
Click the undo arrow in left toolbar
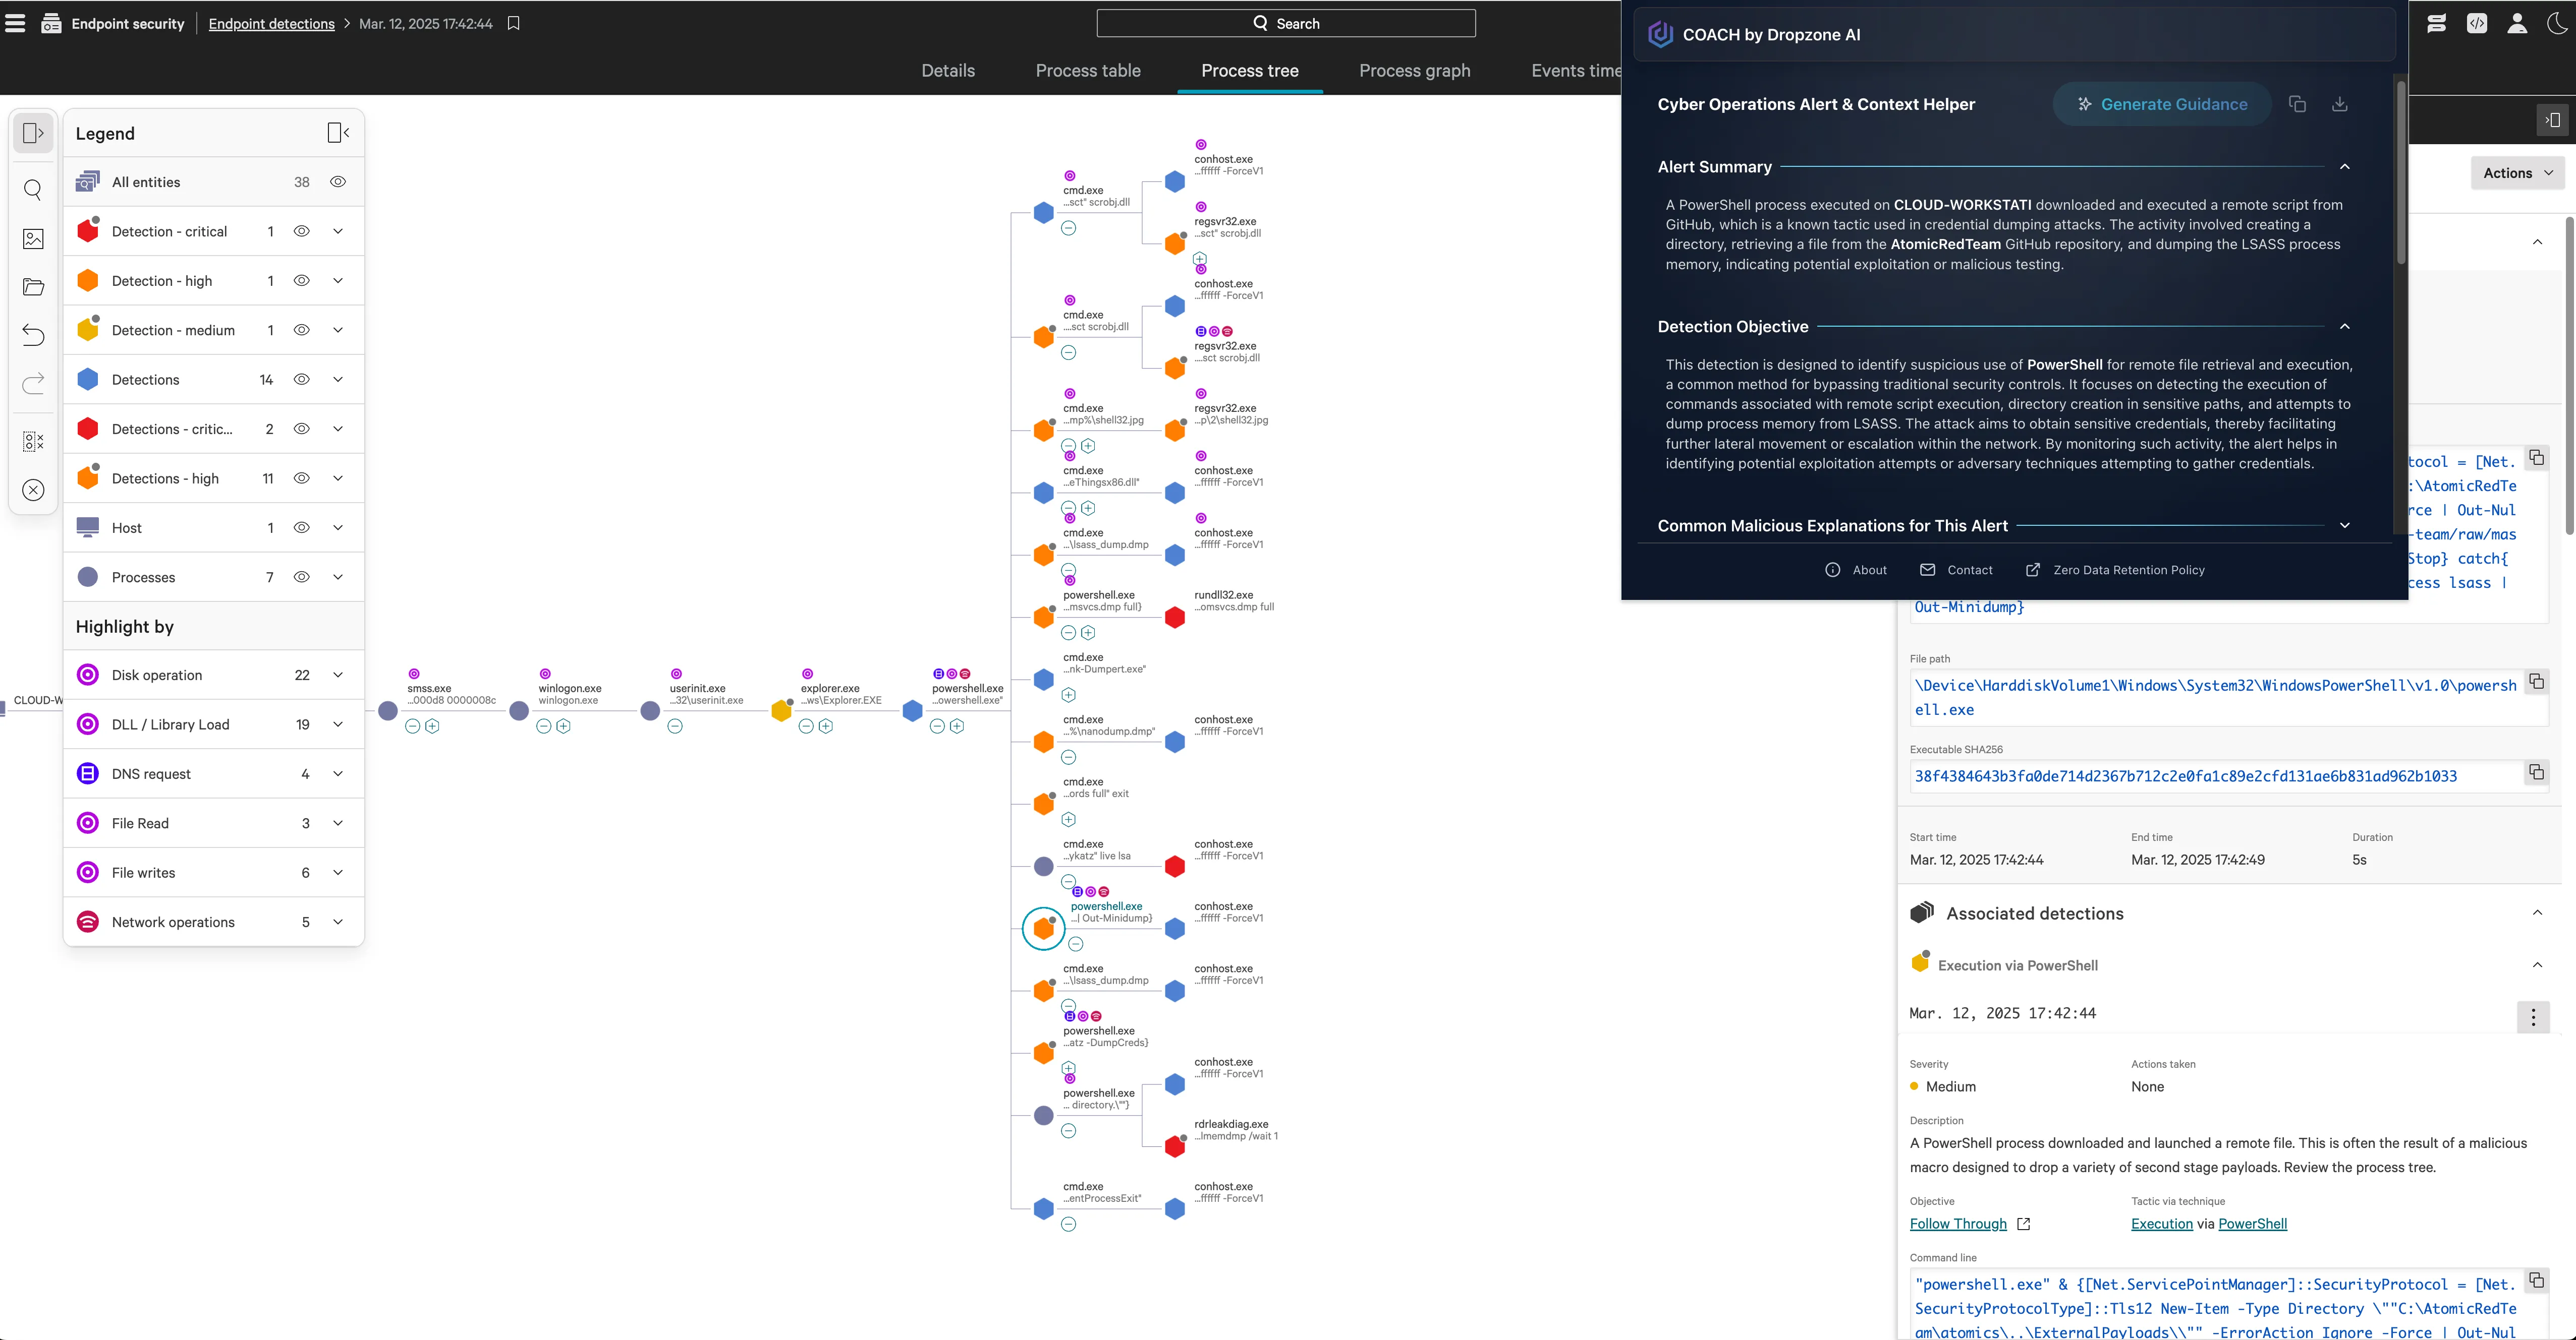point(33,335)
